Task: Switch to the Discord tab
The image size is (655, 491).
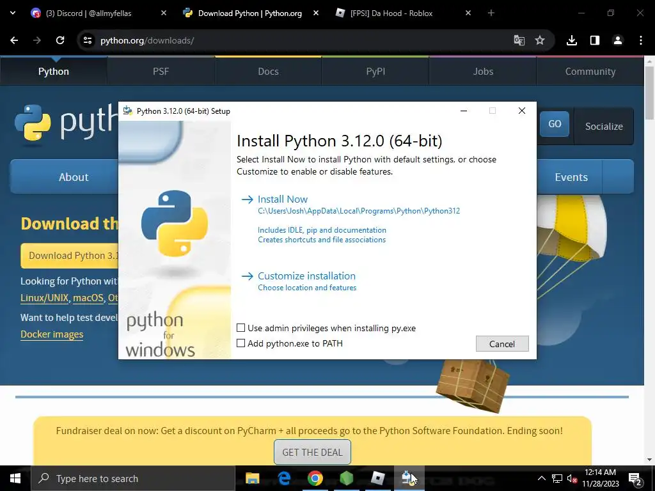Action: point(88,13)
